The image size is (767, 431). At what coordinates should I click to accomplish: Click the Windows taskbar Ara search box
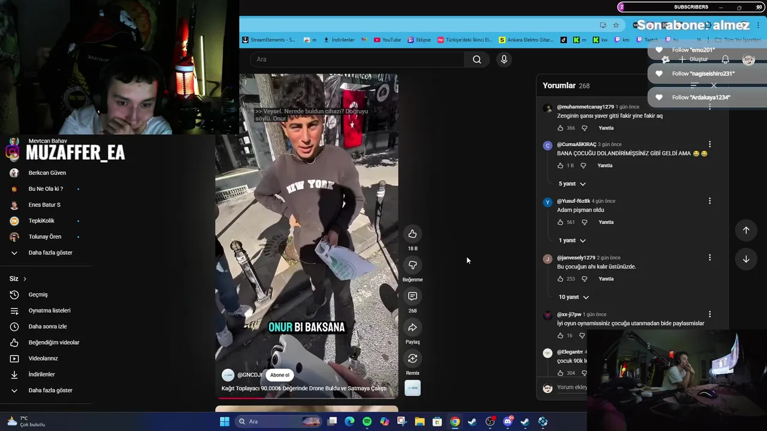pyautogui.click(x=277, y=421)
